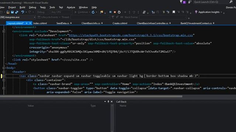This screenshot has height=132, width=236.
Task: Open the Thread combo box
Action: 90,17
